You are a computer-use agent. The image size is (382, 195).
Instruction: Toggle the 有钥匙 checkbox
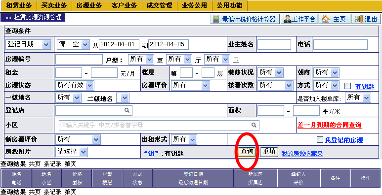click(x=347, y=86)
